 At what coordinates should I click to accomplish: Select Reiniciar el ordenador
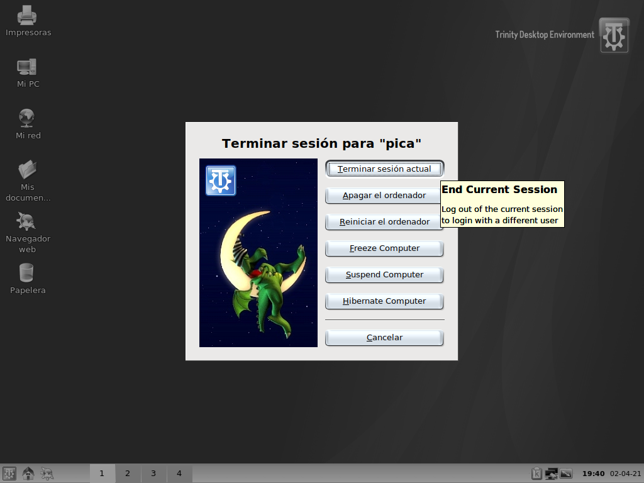383,222
